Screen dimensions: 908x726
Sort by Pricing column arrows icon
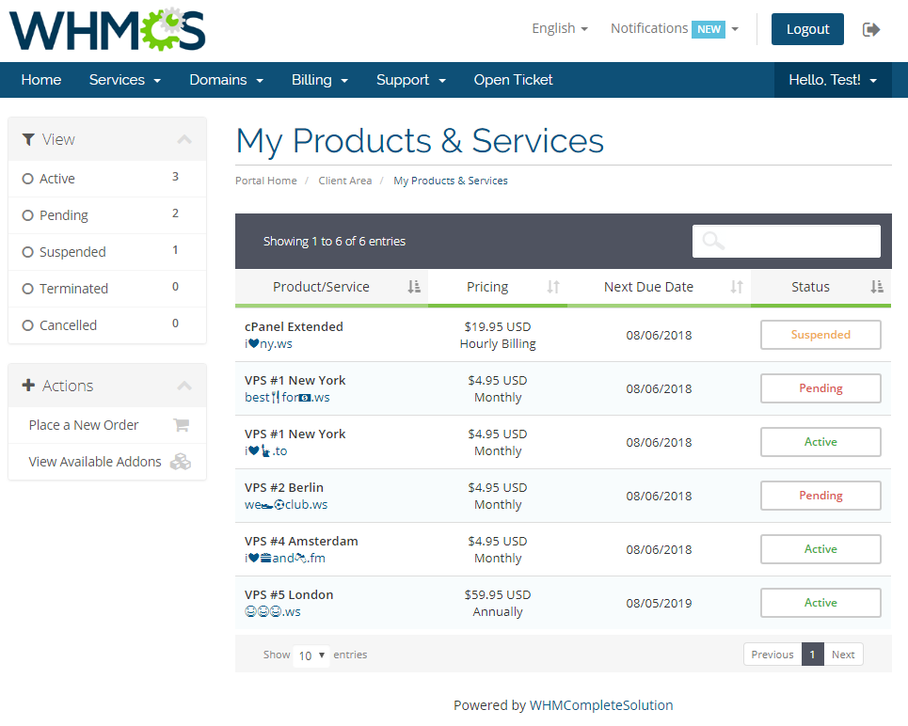(x=553, y=287)
